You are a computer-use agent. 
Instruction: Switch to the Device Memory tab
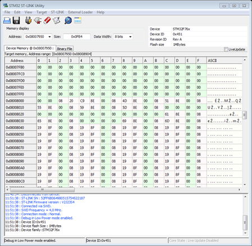click(30, 48)
